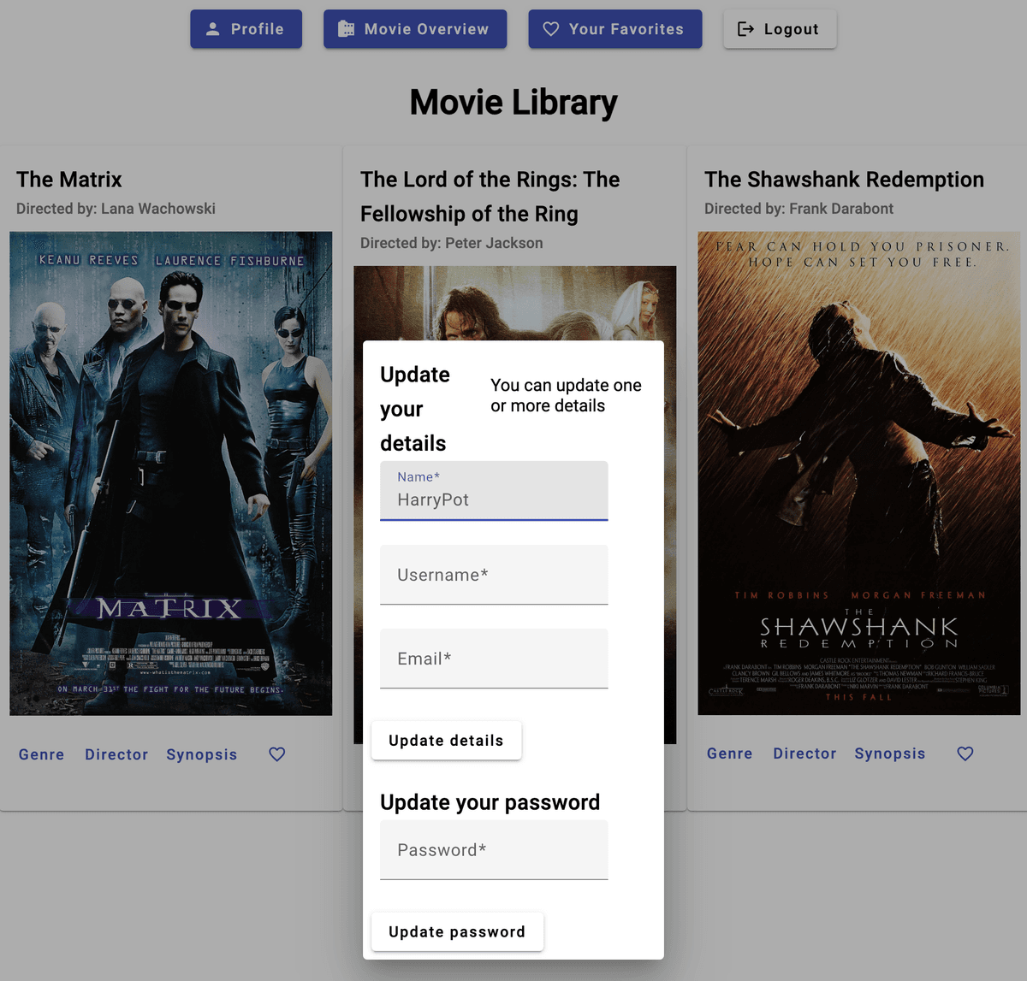
Task: Show Director info for The Shawshank Redemption
Action: pyautogui.click(x=804, y=753)
